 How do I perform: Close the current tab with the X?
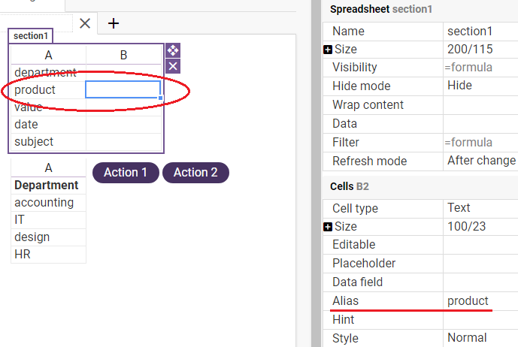[x=85, y=23]
